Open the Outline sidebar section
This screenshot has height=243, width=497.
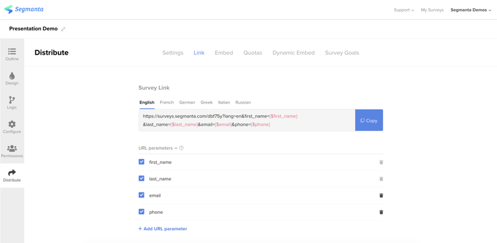pos(12,54)
